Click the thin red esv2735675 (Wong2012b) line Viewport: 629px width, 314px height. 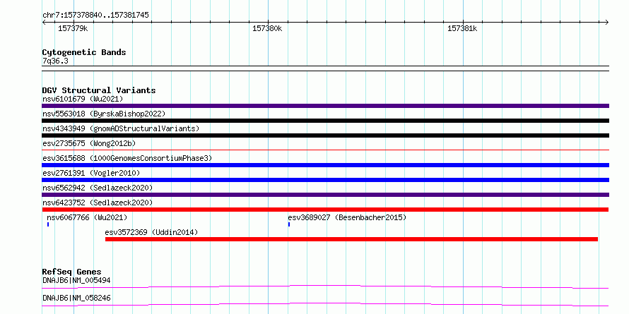coord(325,150)
